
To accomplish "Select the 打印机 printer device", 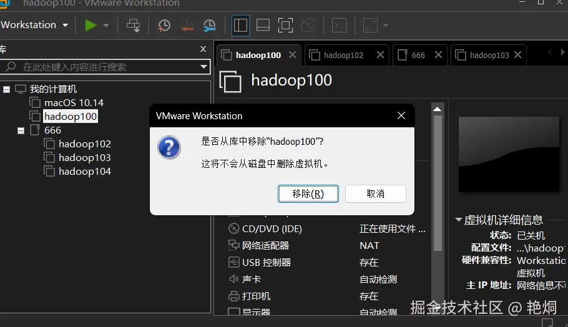I will tap(249, 296).
